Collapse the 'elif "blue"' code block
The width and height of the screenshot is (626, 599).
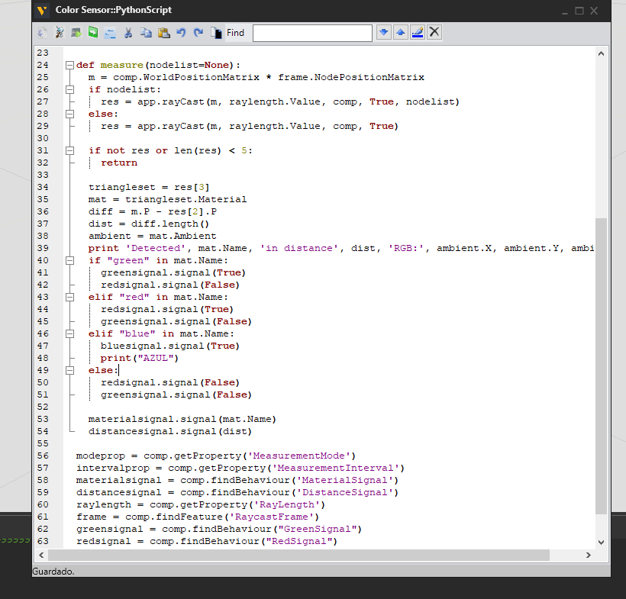pyautogui.click(x=69, y=333)
